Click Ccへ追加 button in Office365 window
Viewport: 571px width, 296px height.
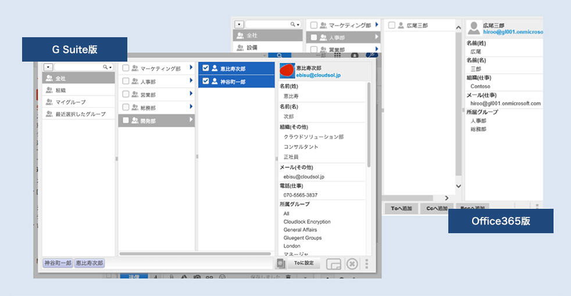pos(437,208)
